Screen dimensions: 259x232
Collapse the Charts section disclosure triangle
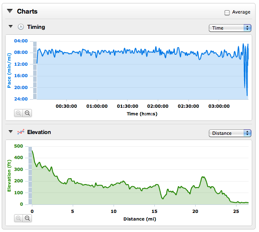tap(10, 11)
